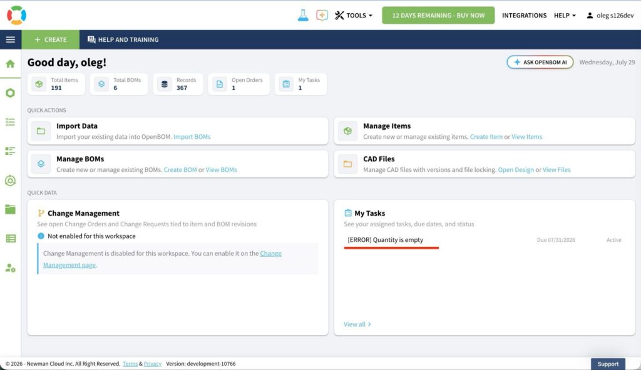Follow the View Items link
This screenshot has height=370, width=641.
coord(526,137)
